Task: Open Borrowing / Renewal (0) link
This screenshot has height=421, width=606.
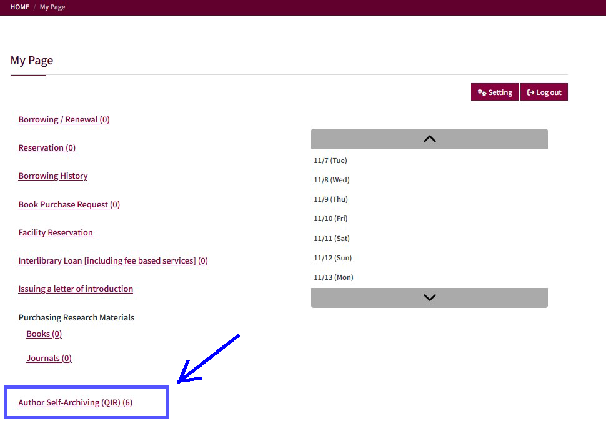Action: click(x=64, y=120)
